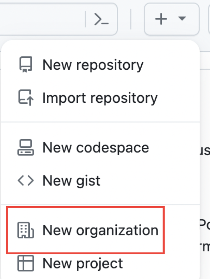Click the plus create-new icon
The image size is (210, 279).
click(161, 19)
